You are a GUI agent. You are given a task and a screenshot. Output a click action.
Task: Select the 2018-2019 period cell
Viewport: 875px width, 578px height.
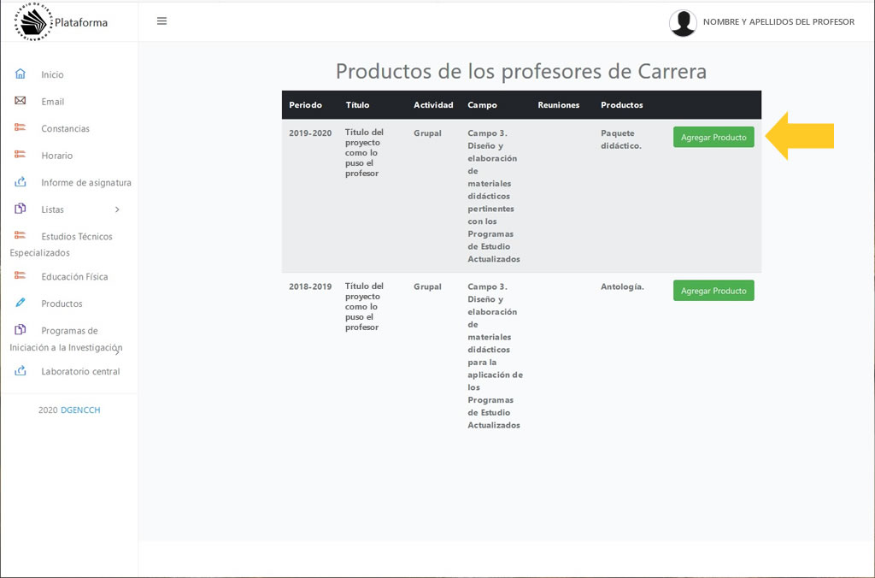click(x=310, y=286)
